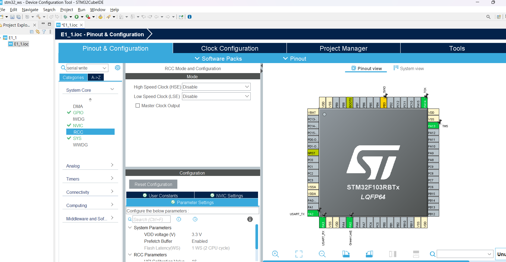Screen dimensions: 506x262
Task: Save the current file with the toolbar disk icon
Action: [12, 17]
